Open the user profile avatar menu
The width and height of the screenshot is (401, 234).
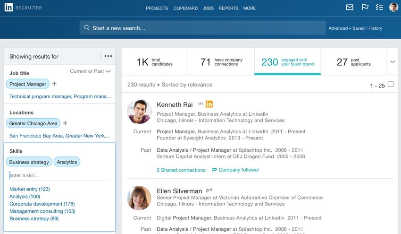pos(393,7)
